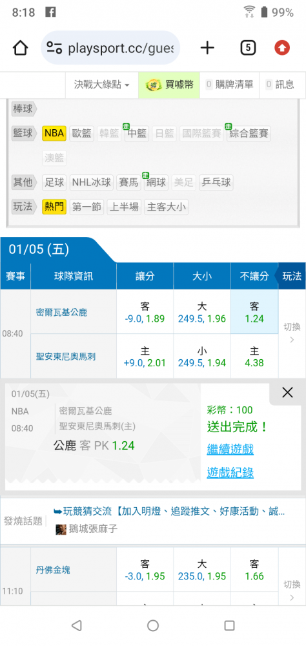
Task: Switch play mode via 切換 for 11:10 game
Action: point(292,590)
